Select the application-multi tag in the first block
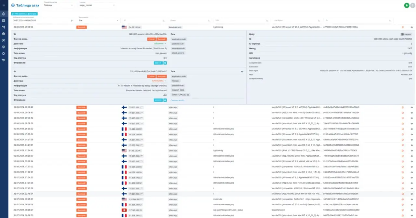This screenshot has height=218, width=416. 179,39
